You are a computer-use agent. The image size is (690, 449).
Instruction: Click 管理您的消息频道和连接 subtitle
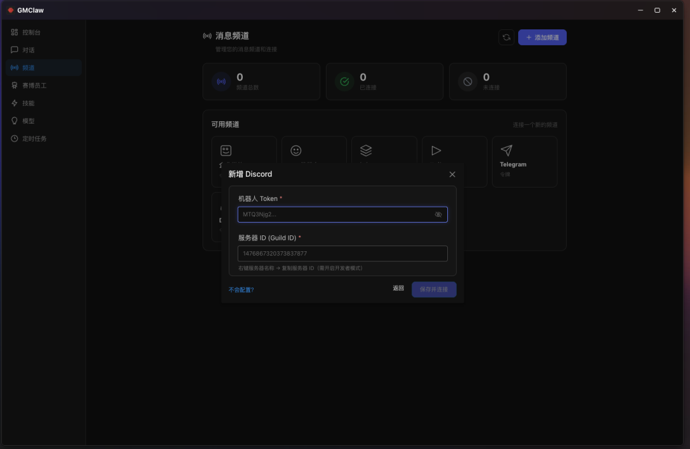[x=246, y=49]
